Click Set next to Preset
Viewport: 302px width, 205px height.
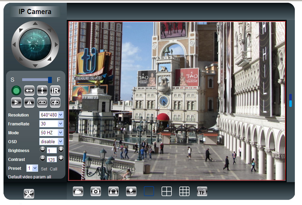44,169
